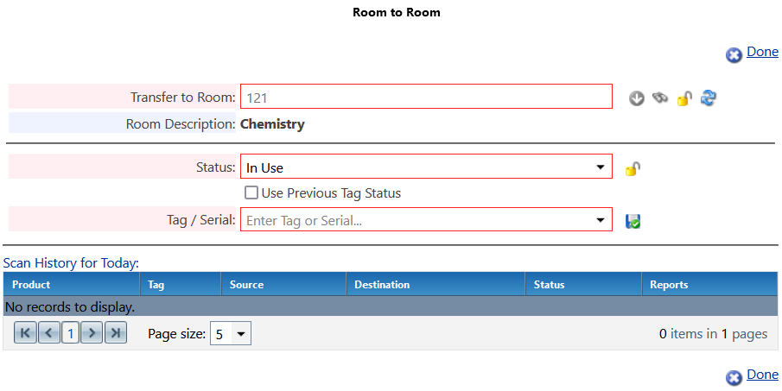
Task: Open room search with the binoculars icon
Action: (660, 98)
